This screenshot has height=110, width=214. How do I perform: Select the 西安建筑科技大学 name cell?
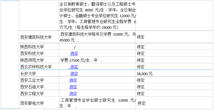pos(39,37)
